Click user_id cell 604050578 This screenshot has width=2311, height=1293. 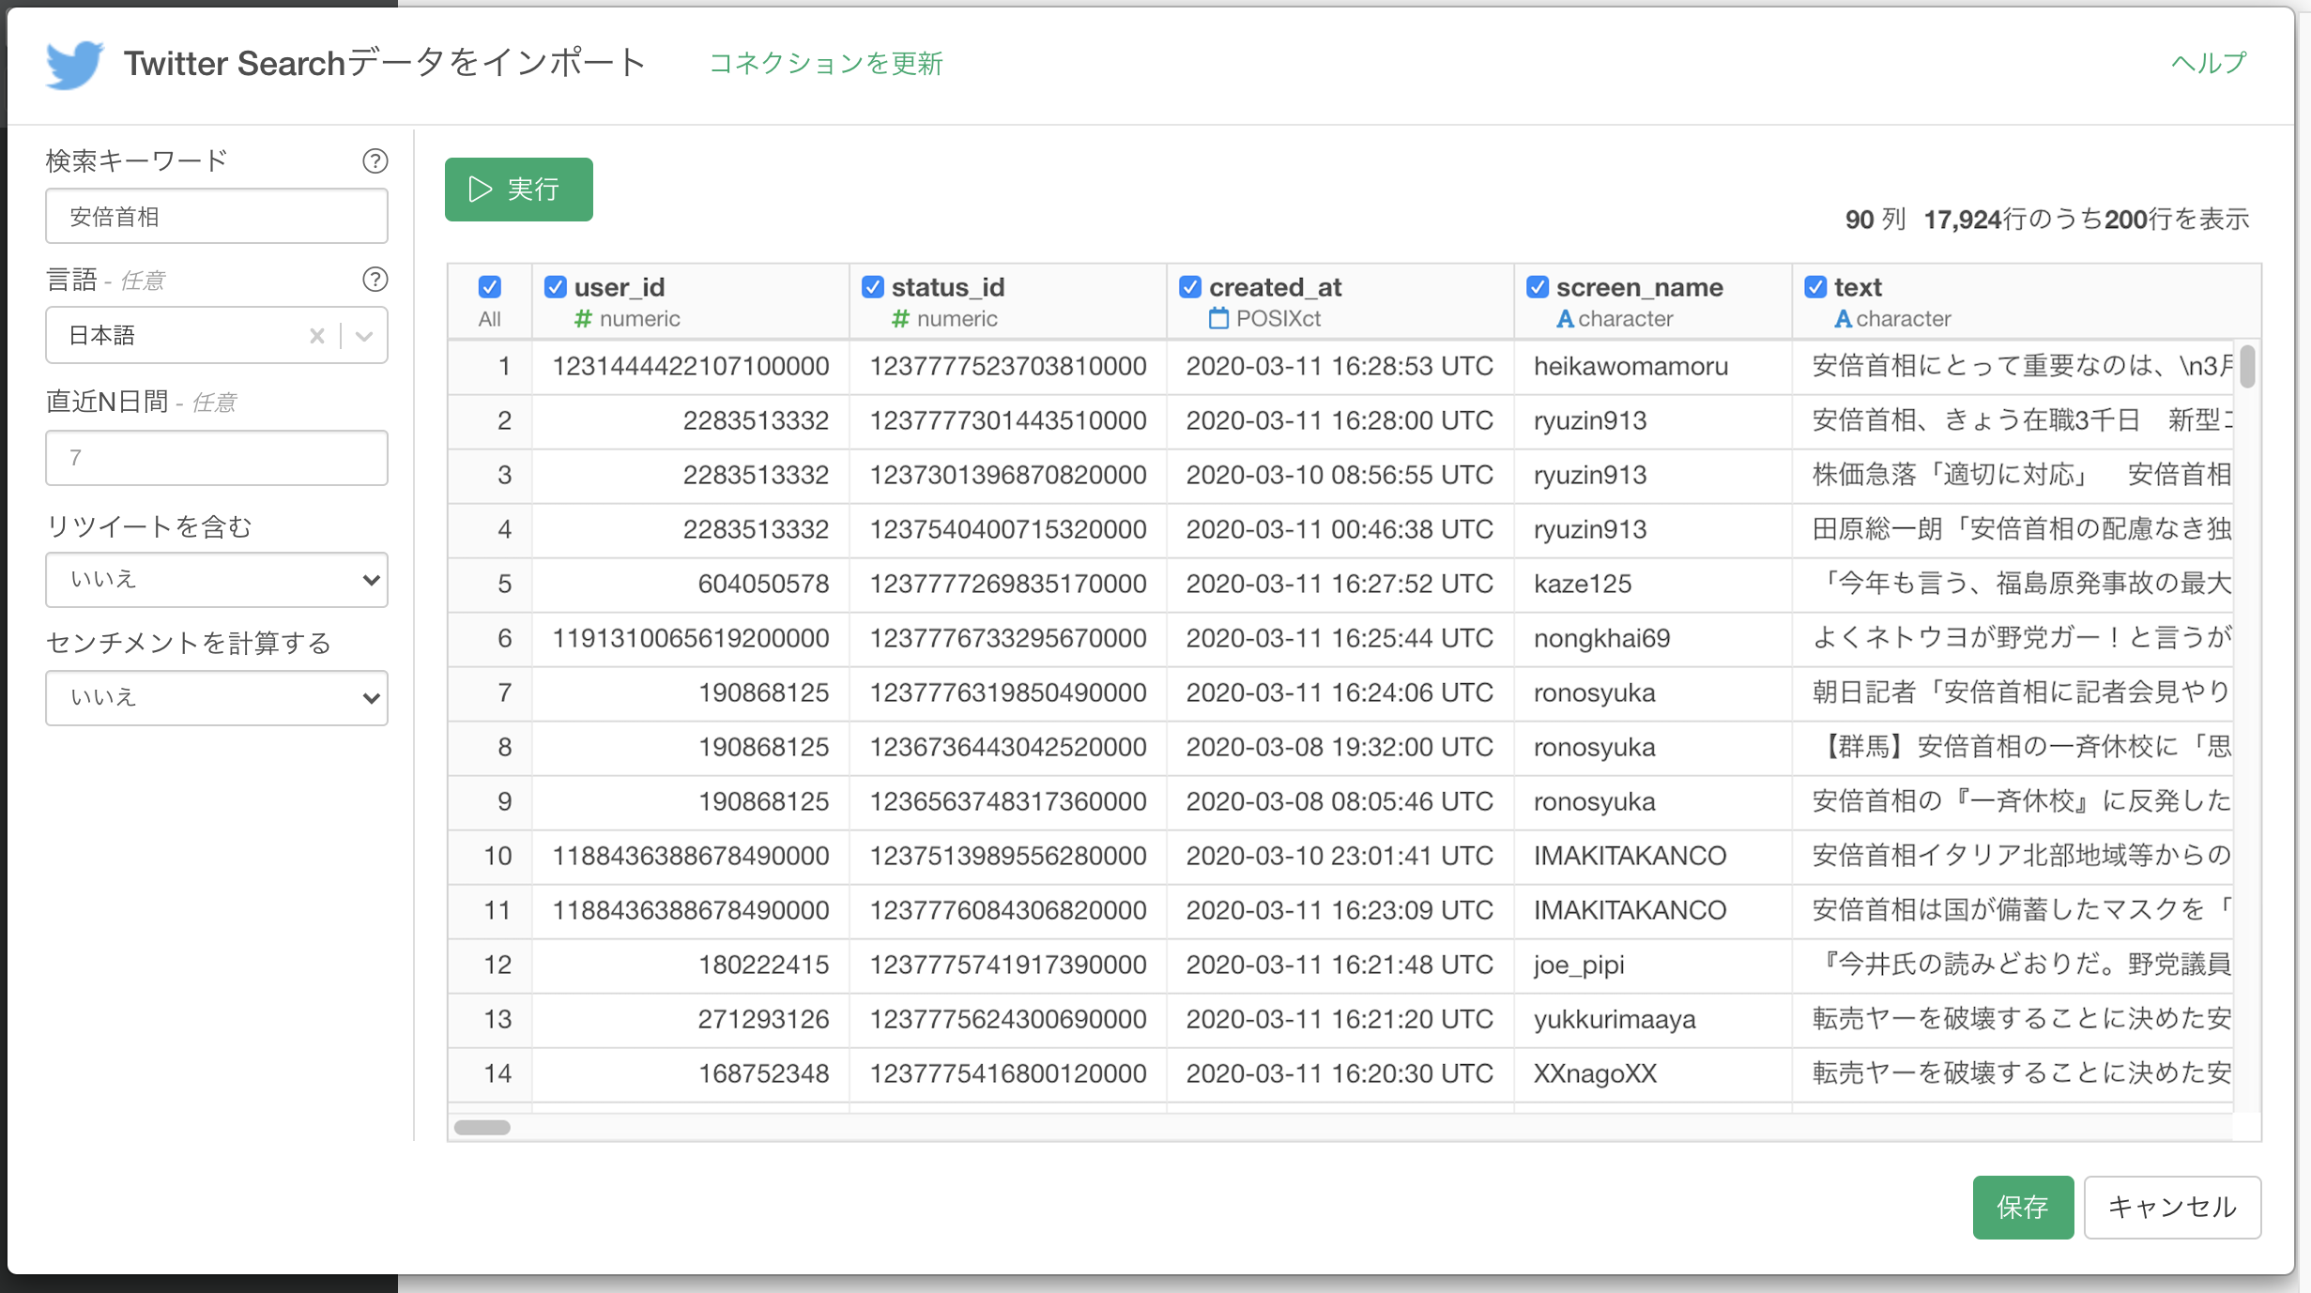(x=691, y=585)
